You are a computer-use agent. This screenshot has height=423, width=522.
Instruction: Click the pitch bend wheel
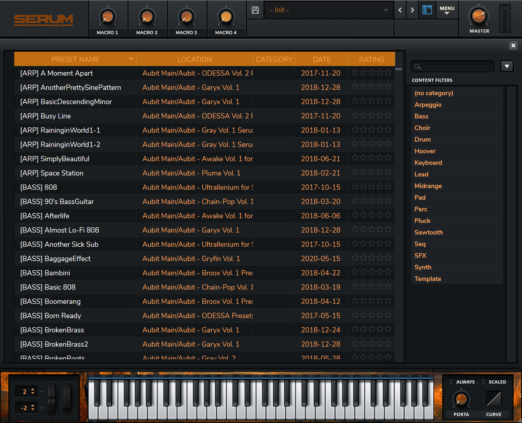tap(52, 399)
